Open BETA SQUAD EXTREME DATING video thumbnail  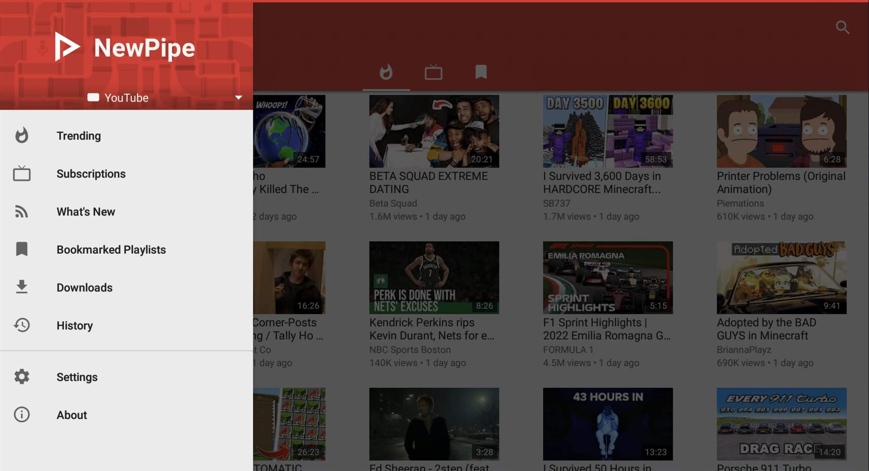[x=434, y=131]
